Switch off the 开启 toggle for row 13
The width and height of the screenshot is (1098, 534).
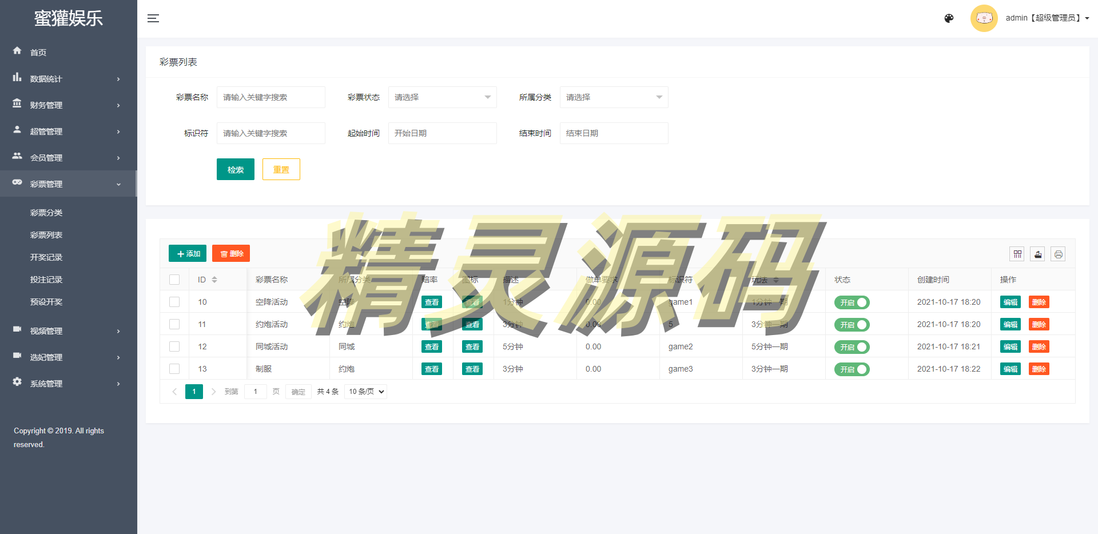[x=852, y=369]
